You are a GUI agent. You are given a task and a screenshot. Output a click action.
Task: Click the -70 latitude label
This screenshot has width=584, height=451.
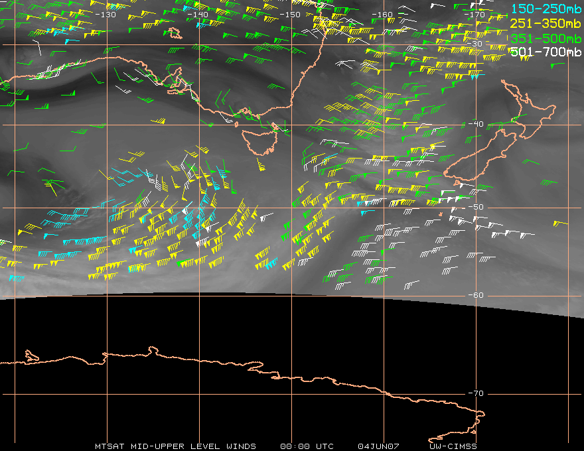pyautogui.click(x=476, y=393)
